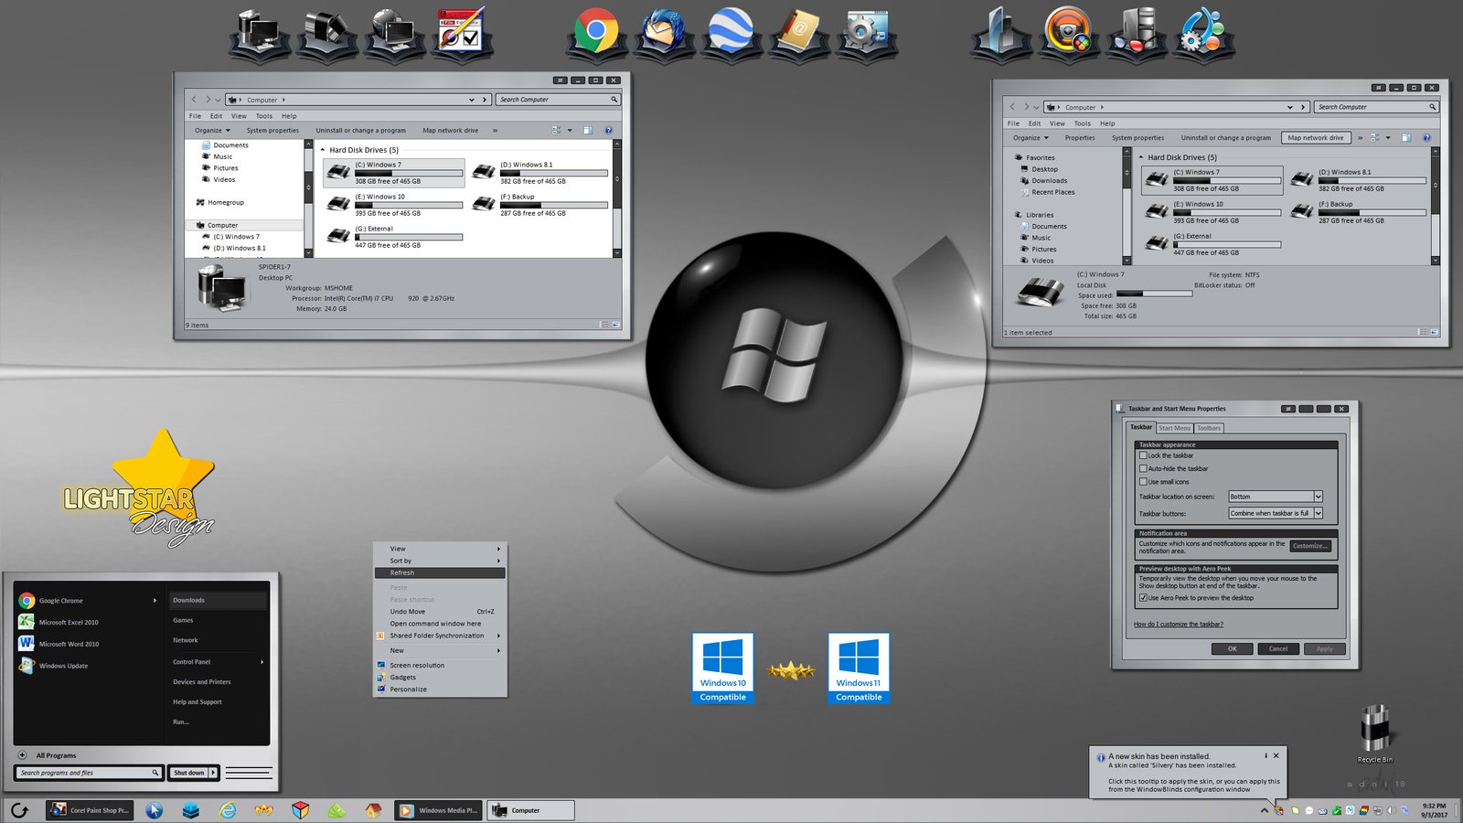Show hidden tray icons arrow
This screenshot has height=823, width=1463.
(1265, 810)
